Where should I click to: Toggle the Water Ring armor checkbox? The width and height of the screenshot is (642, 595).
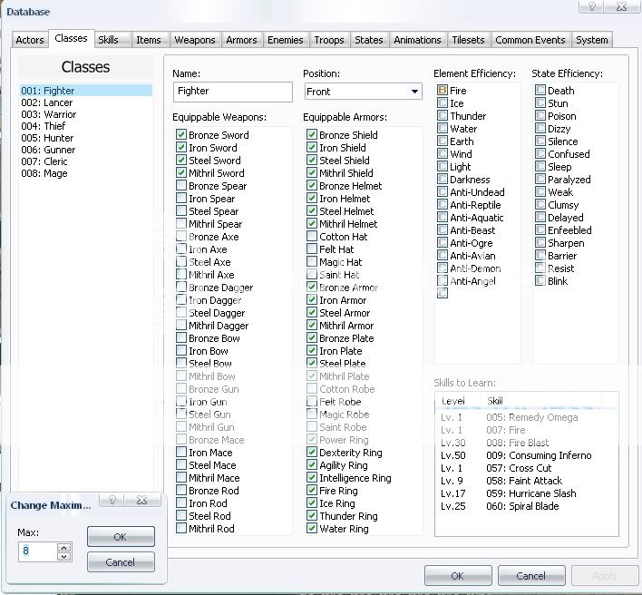tap(313, 529)
